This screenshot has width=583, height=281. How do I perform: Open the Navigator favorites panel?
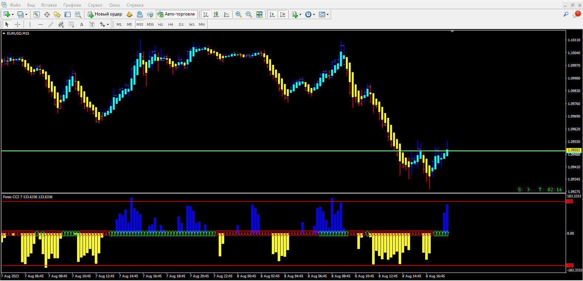point(57,14)
